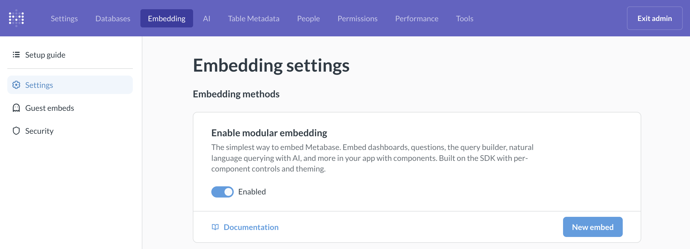This screenshot has height=249, width=690.
Task: Disable the modular embedding toggle
Action: [222, 192]
